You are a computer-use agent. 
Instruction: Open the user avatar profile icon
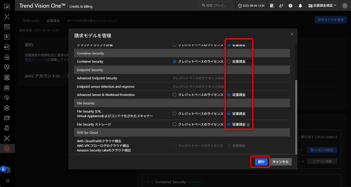pos(345,6)
